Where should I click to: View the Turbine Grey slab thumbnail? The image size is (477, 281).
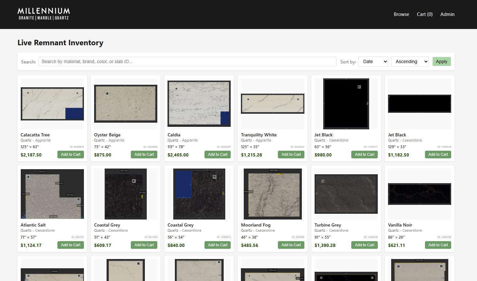[346, 194]
